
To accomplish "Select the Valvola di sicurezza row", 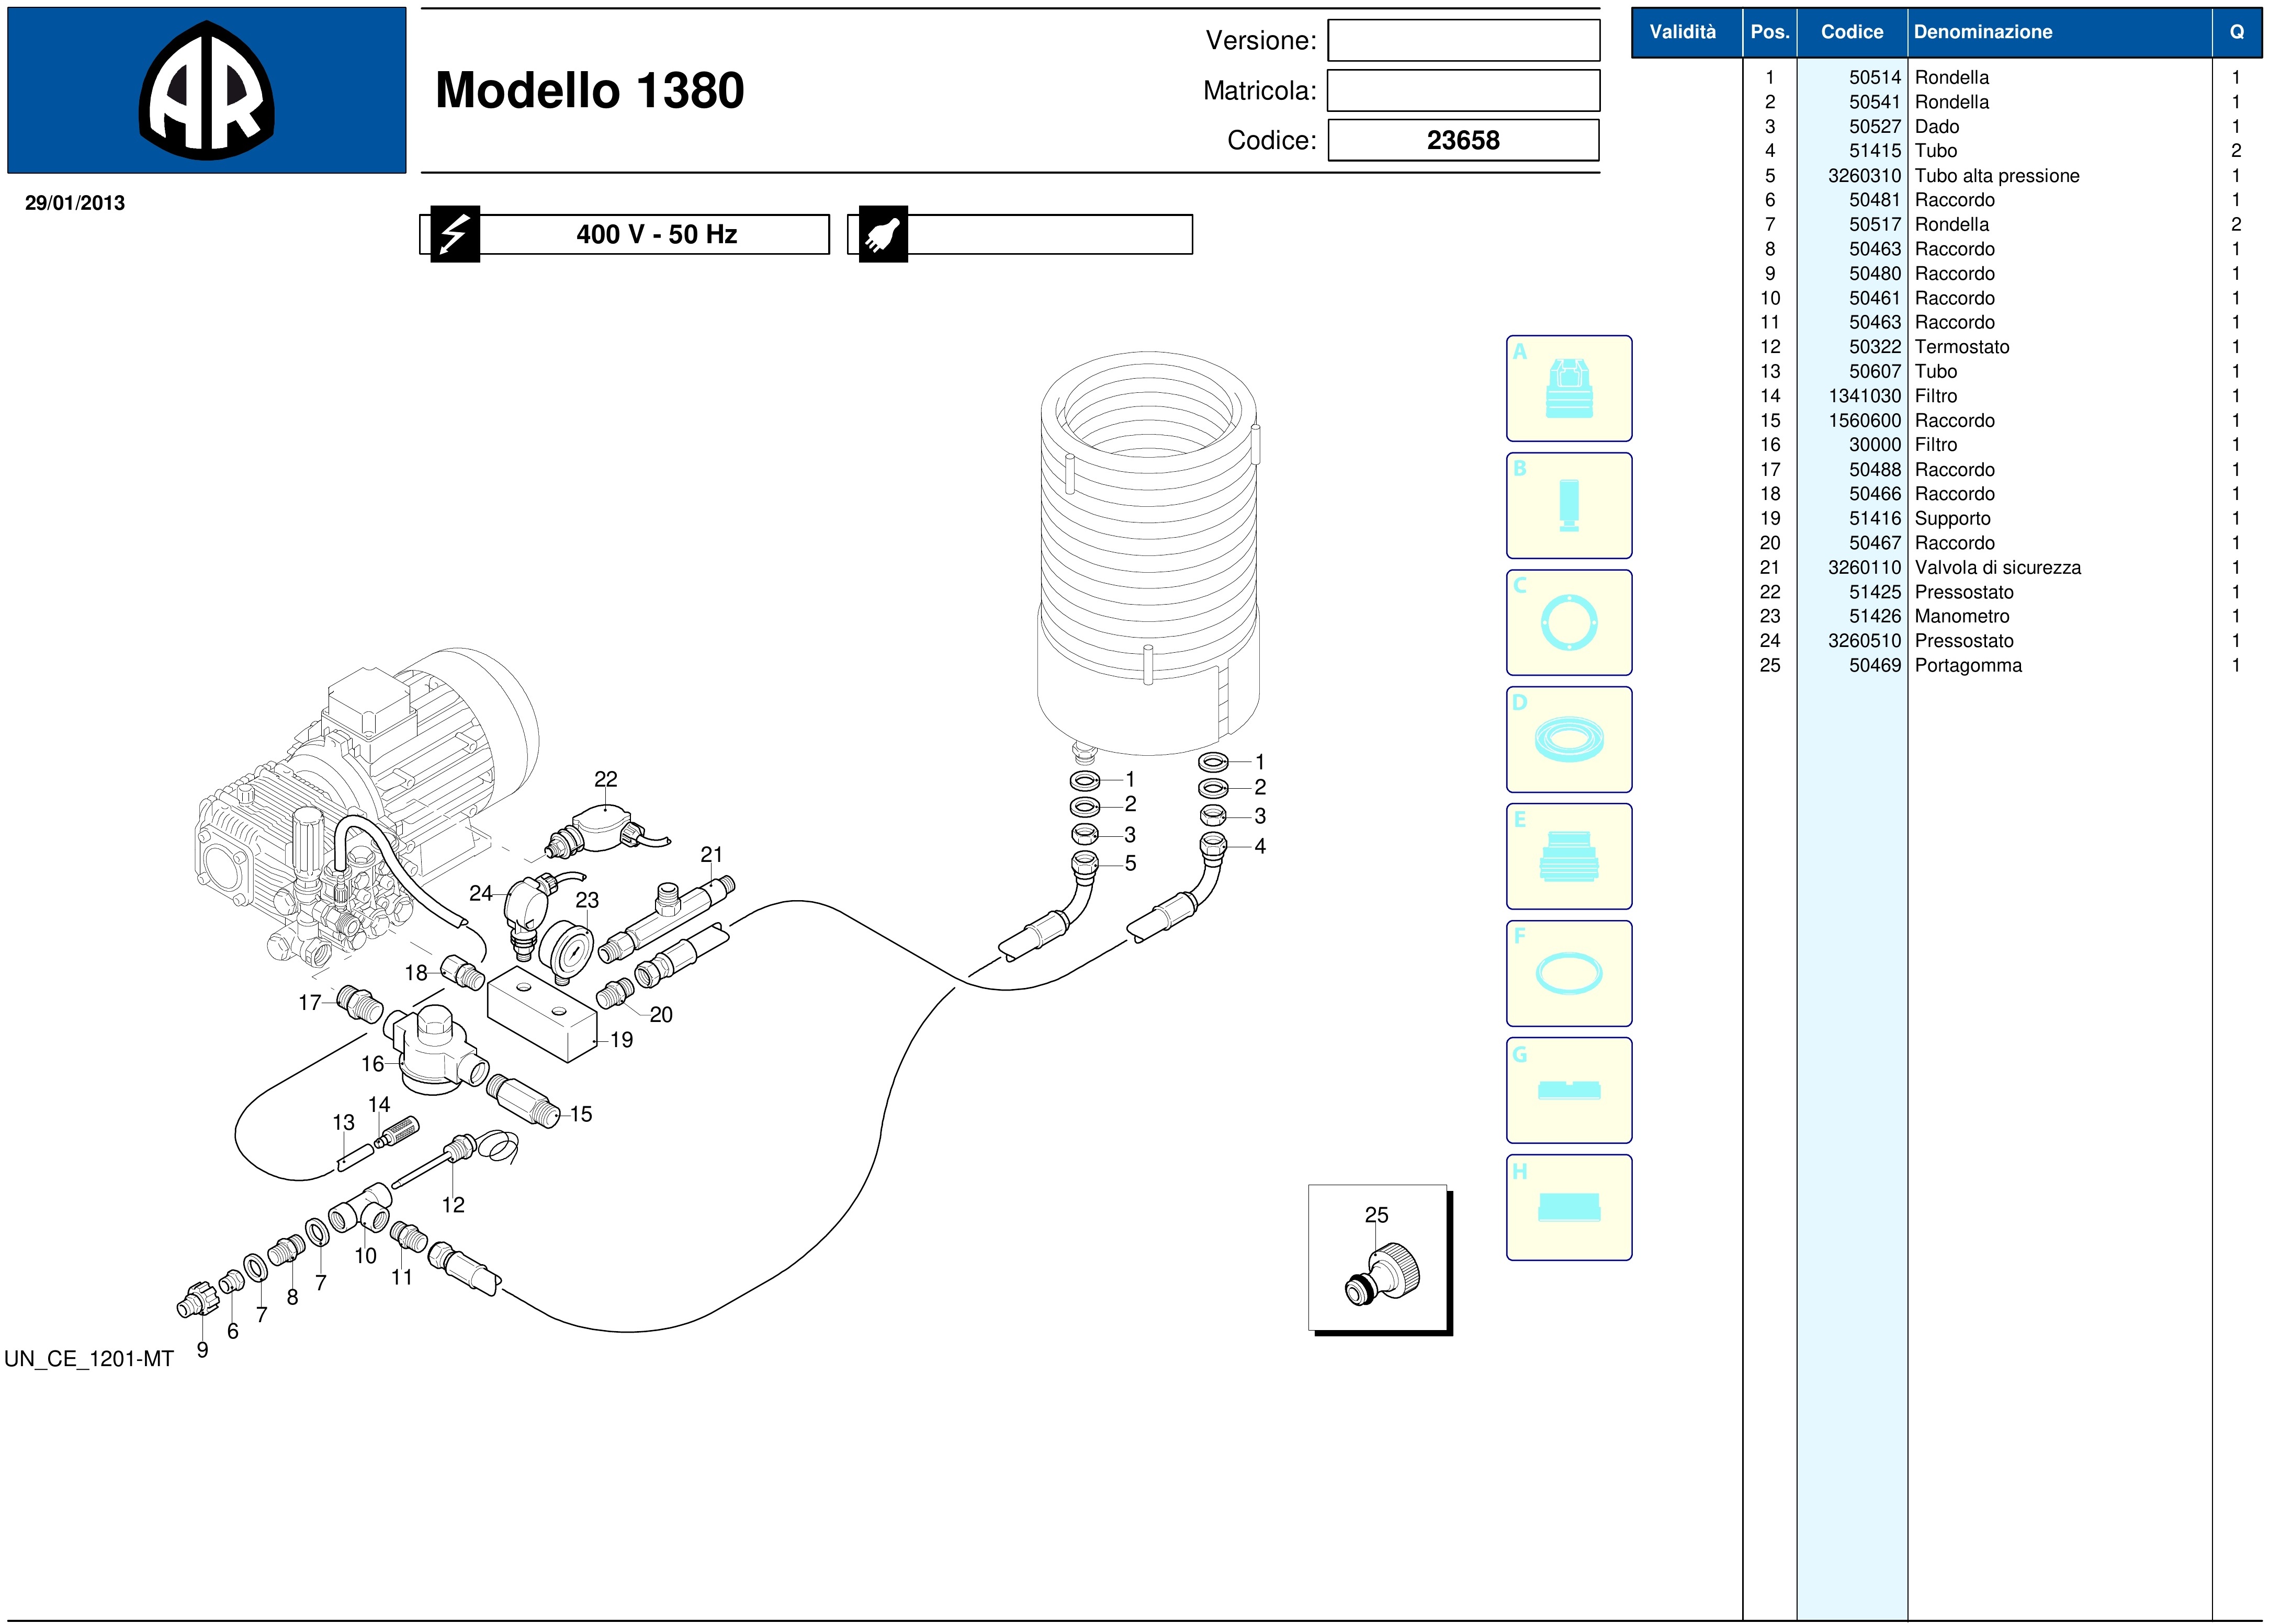I will coord(1997,568).
